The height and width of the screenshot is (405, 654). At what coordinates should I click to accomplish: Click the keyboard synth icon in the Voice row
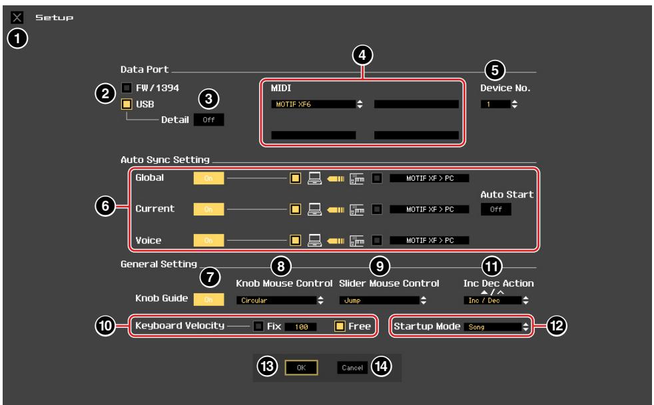click(357, 241)
